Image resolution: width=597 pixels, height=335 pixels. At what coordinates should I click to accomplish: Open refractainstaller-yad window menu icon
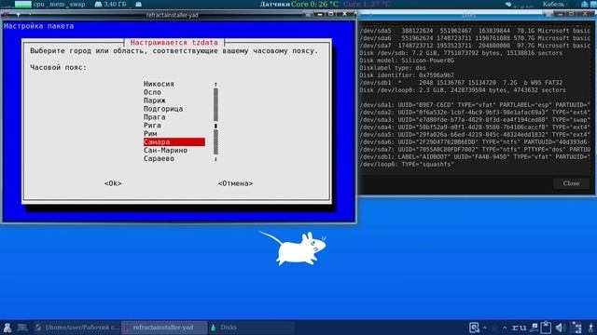tap(6, 15)
